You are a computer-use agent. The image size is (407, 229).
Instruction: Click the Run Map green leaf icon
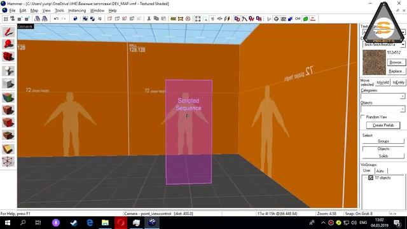306,18
